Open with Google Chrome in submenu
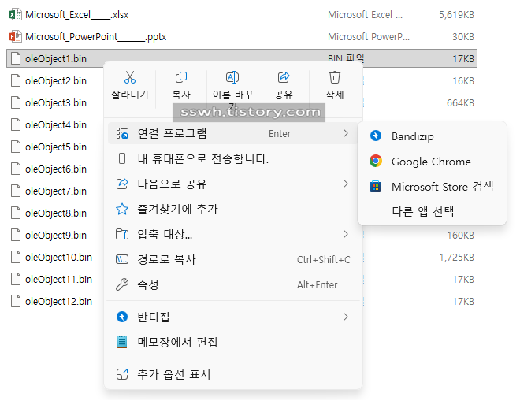Image resolution: width=520 pixels, height=401 pixels. coord(432,162)
